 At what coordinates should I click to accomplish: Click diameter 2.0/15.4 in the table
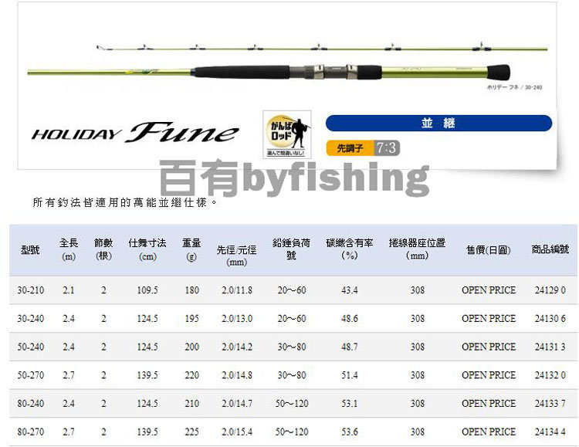tap(237, 432)
